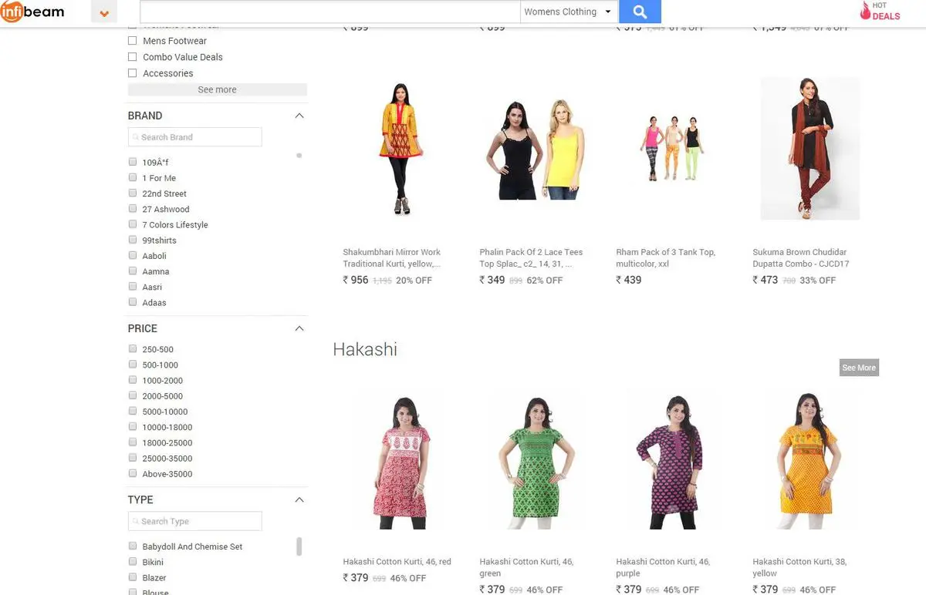Tick the 1 For Me brand checkbox

tap(133, 177)
